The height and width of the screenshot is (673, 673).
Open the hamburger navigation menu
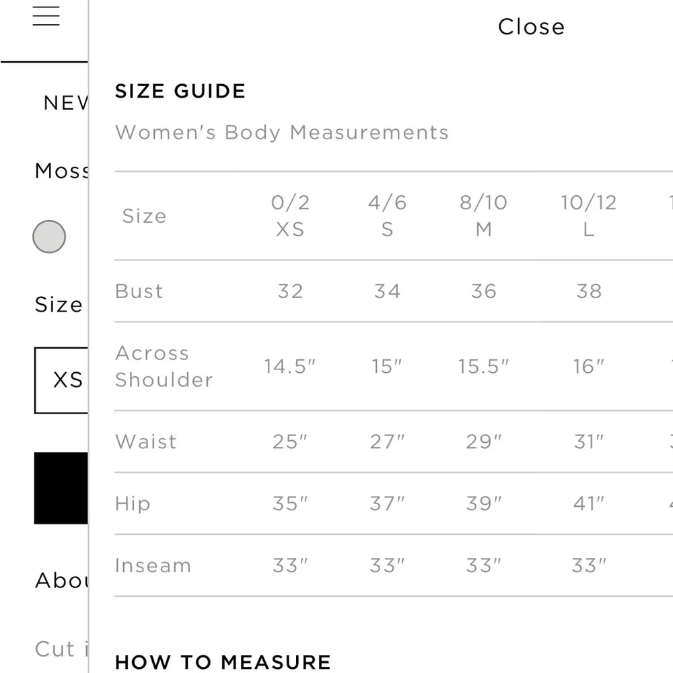click(46, 15)
